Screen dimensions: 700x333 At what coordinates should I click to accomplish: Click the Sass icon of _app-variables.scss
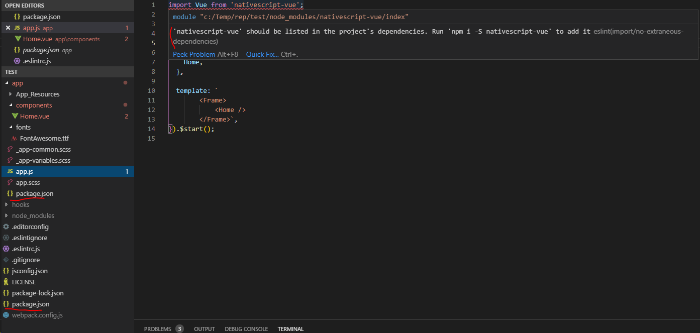coord(10,161)
